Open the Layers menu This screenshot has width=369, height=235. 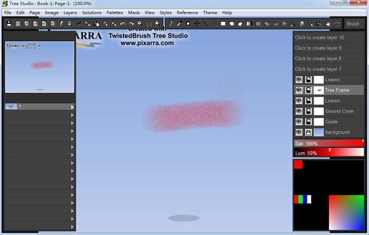(x=70, y=13)
